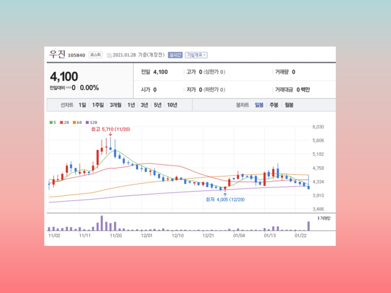This screenshot has height=293, width=391.
Task: Click the calendar icon beside the date
Action: pyautogui.click(x=109, y=55)
